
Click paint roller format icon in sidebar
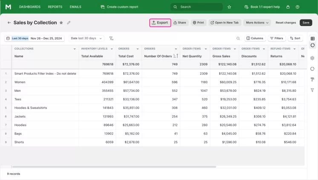[x=312, y=79]
